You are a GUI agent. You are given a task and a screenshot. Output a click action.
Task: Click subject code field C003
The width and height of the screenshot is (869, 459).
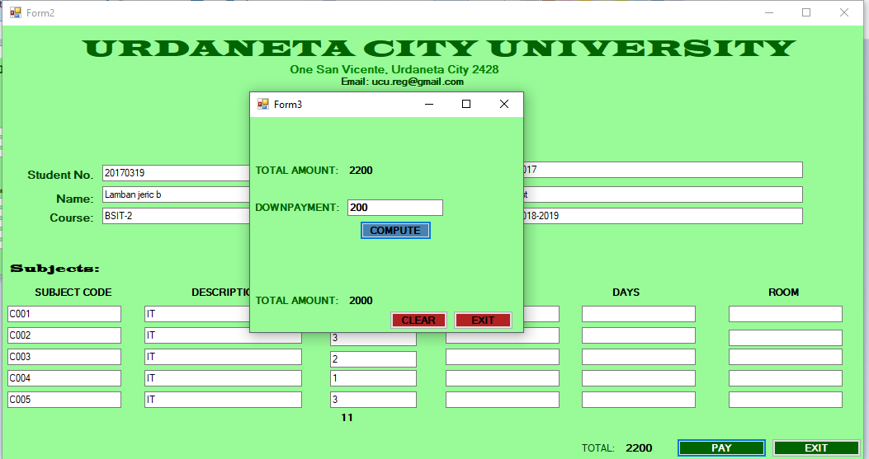(x=64, y=357)
